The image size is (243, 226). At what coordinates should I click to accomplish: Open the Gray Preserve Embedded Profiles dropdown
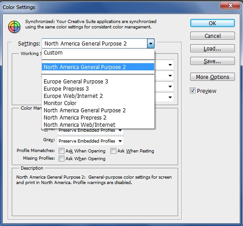point(90,141)
